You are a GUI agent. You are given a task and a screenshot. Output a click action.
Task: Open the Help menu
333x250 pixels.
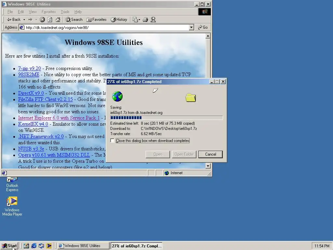[x=78, y=12]
